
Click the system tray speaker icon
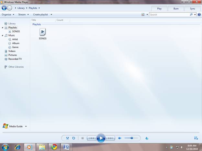tap(182, 147)
